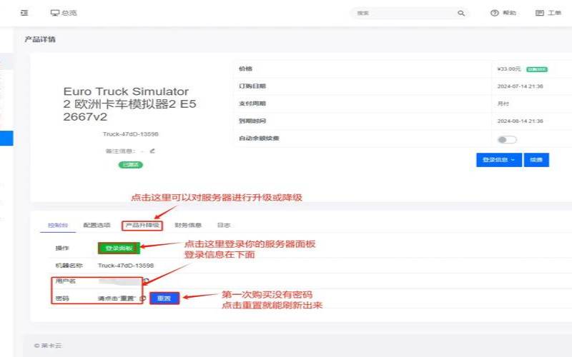Switch to the 配置选项 tab
The height and width of the screenshot is (357, 572).
(97, 225)
